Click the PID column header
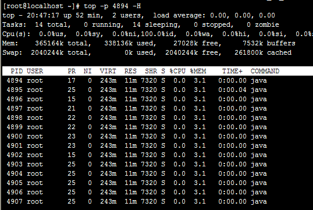This screenshot has height=210, width=313. [x=16, y=72]
